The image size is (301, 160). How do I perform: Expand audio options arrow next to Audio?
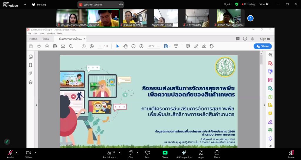pos(16,153)
